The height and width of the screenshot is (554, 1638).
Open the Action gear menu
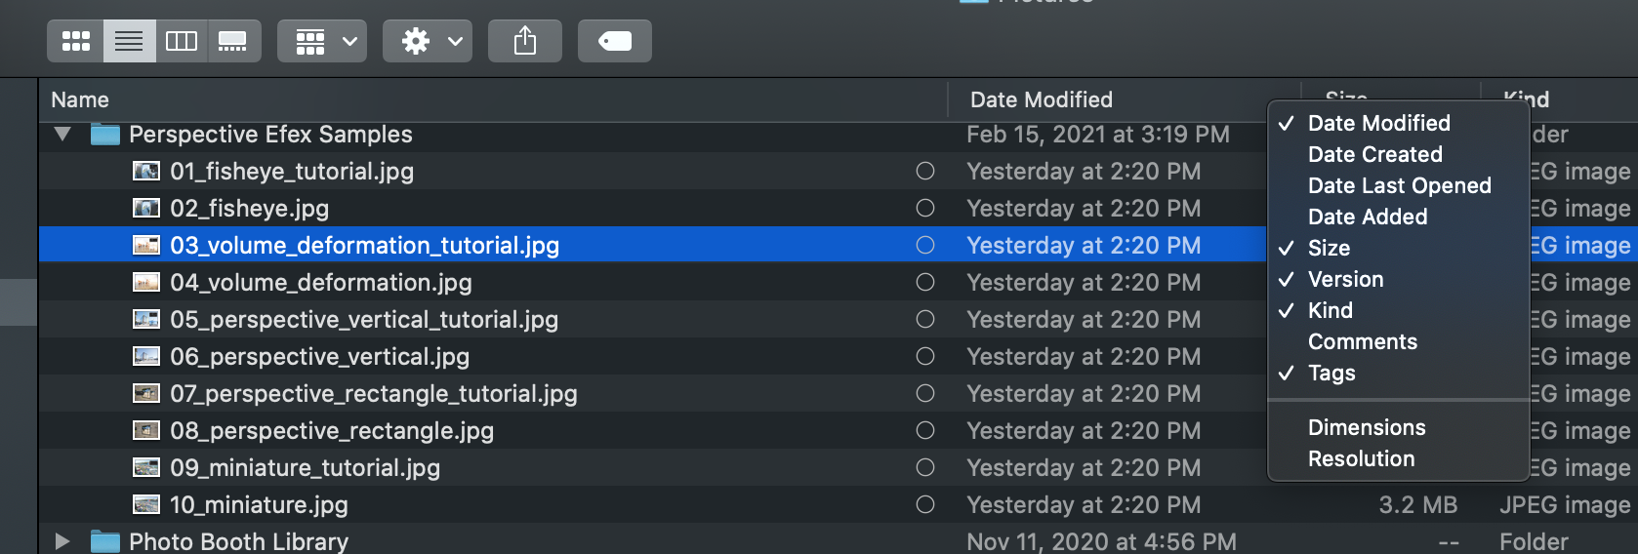(427, 41)
